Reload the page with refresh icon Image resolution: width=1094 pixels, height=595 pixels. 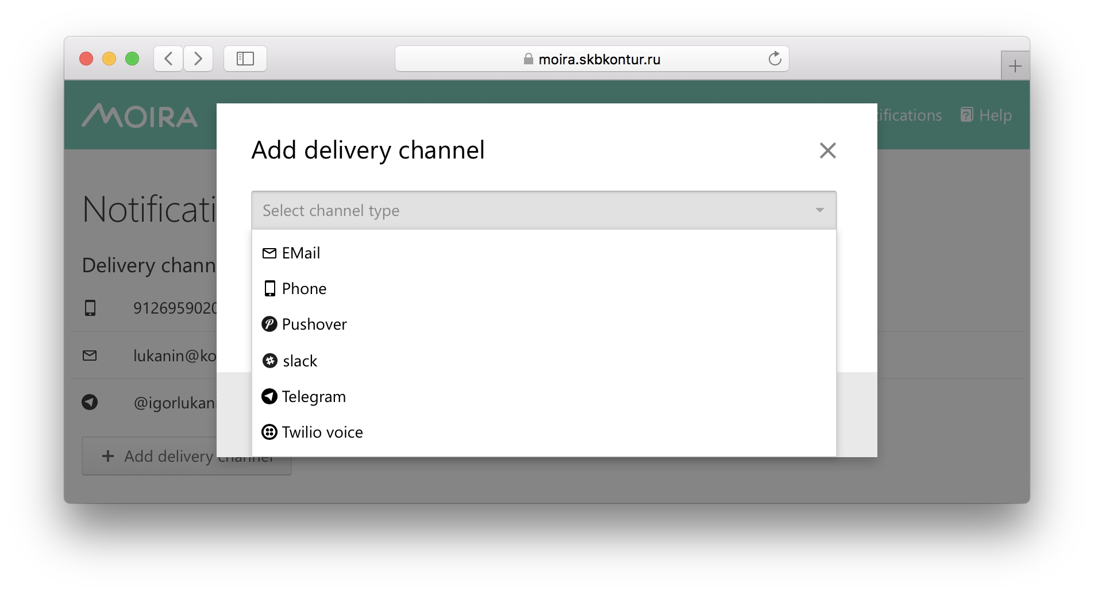(x=775, y=59)
